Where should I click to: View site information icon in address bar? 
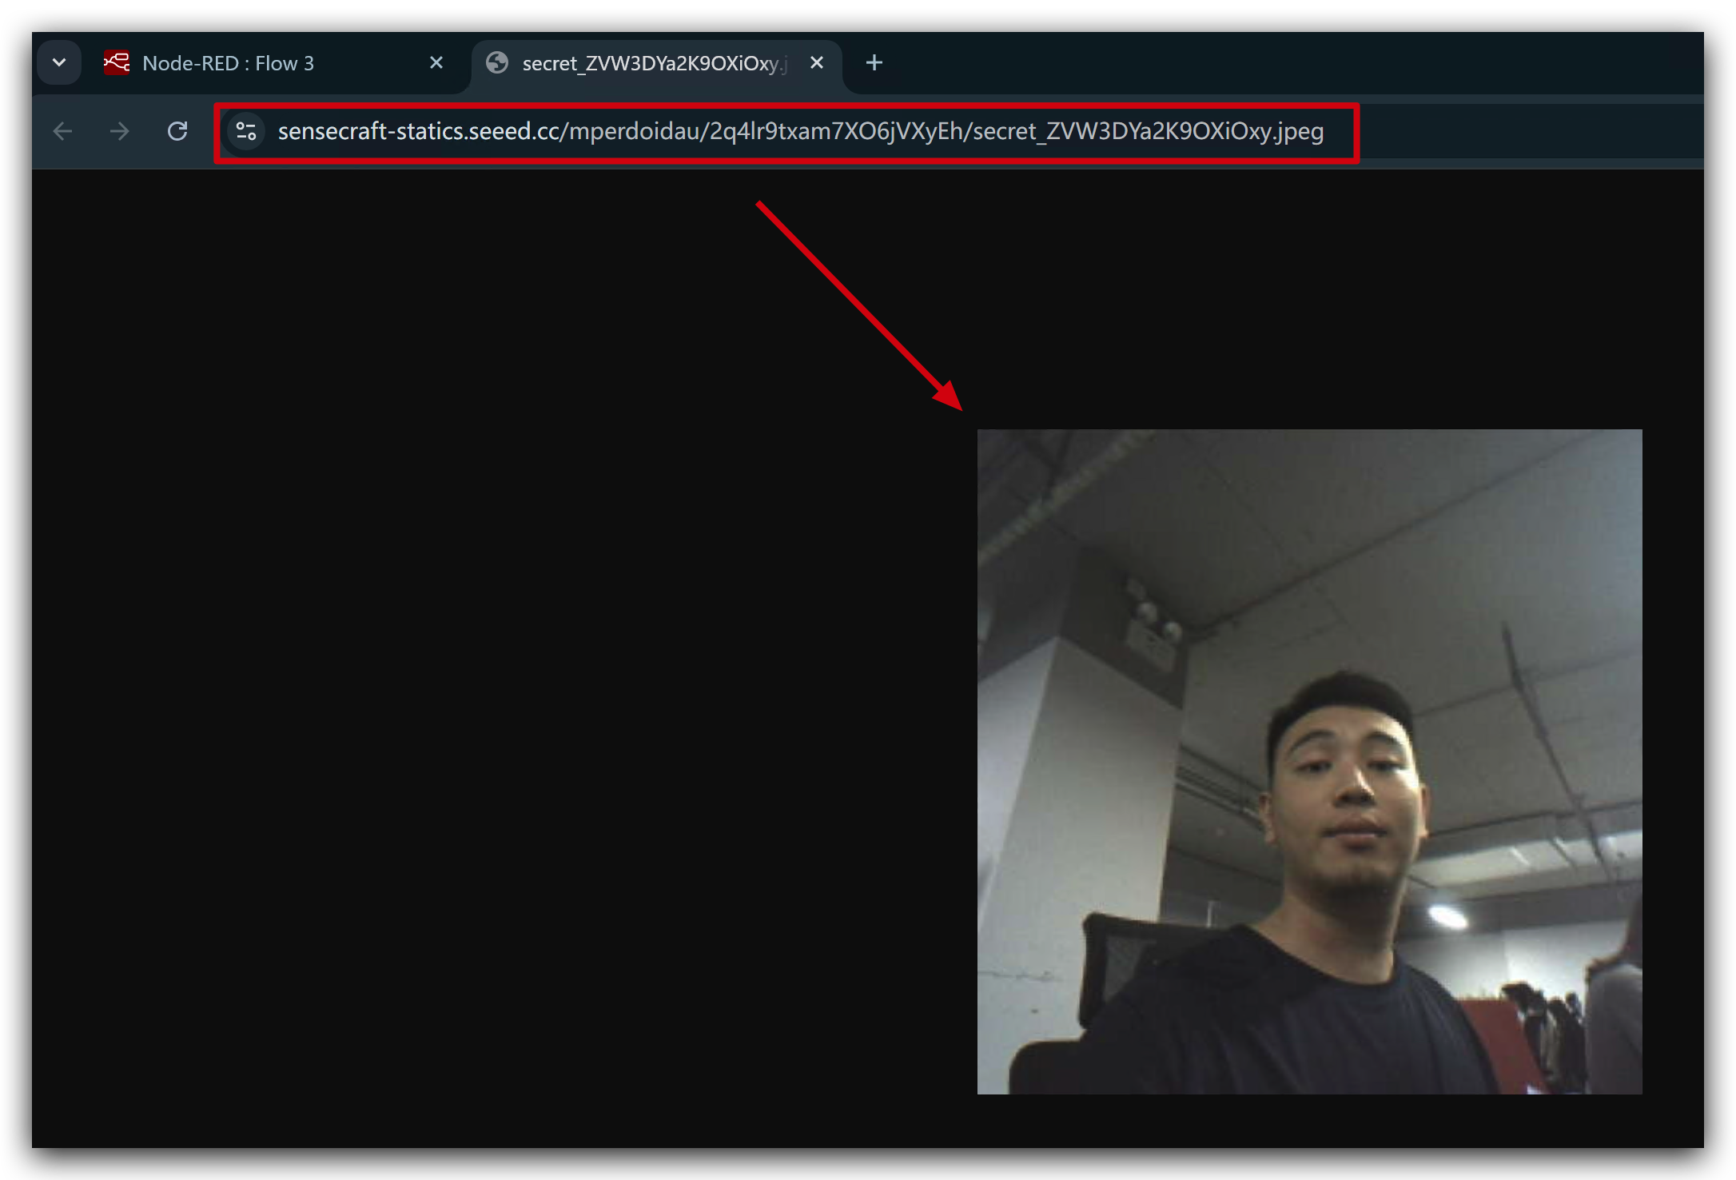coord(246,131)
